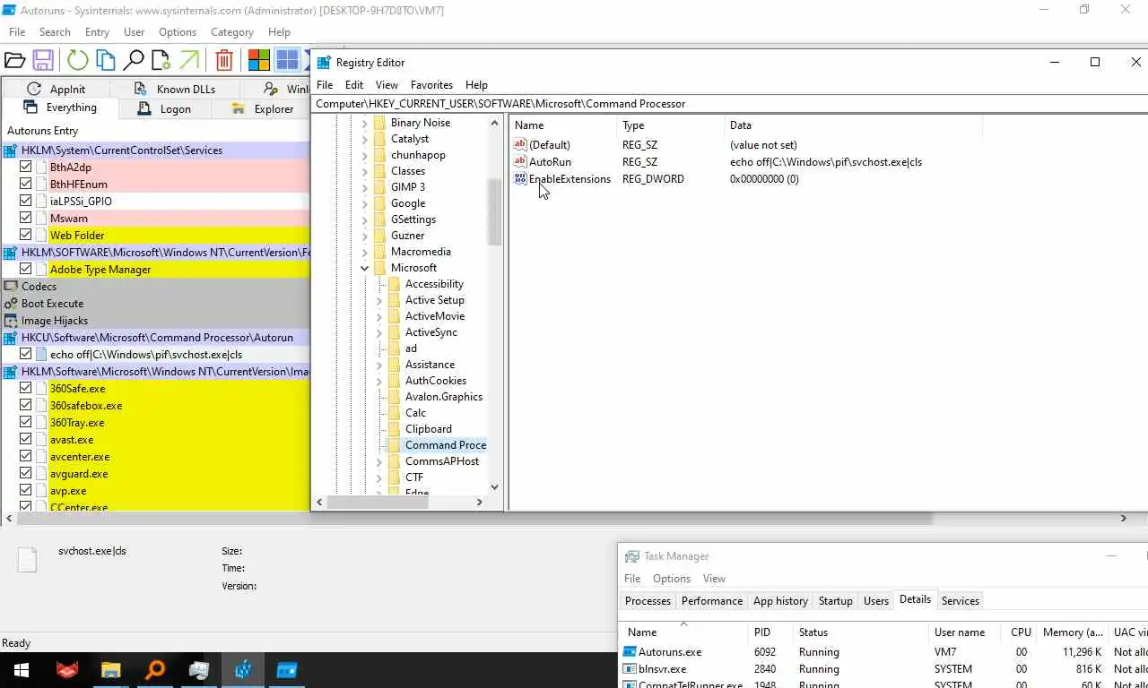Select the blnsvr.exe row in Task Manager

pyautogui.click(x=883, y=669)
